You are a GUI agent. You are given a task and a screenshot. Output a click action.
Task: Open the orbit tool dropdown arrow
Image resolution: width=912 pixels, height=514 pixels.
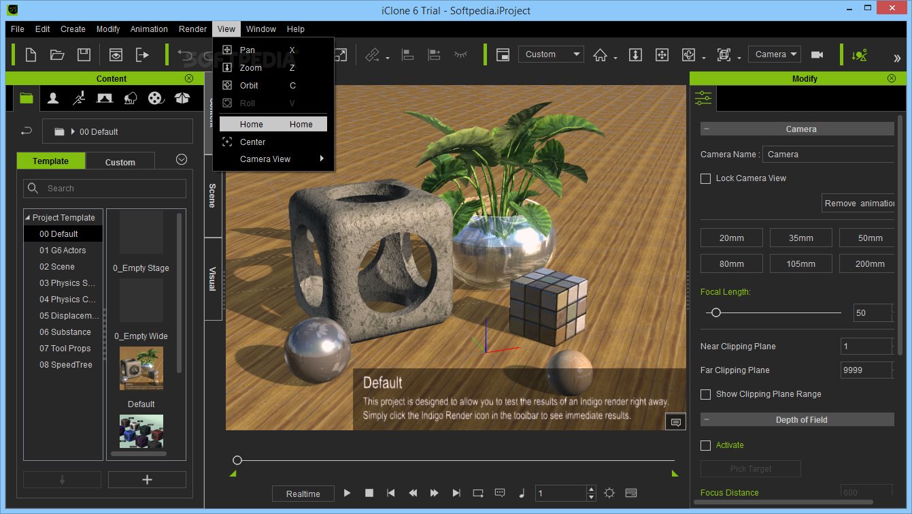pyautogui.click(x=704, y=58)
